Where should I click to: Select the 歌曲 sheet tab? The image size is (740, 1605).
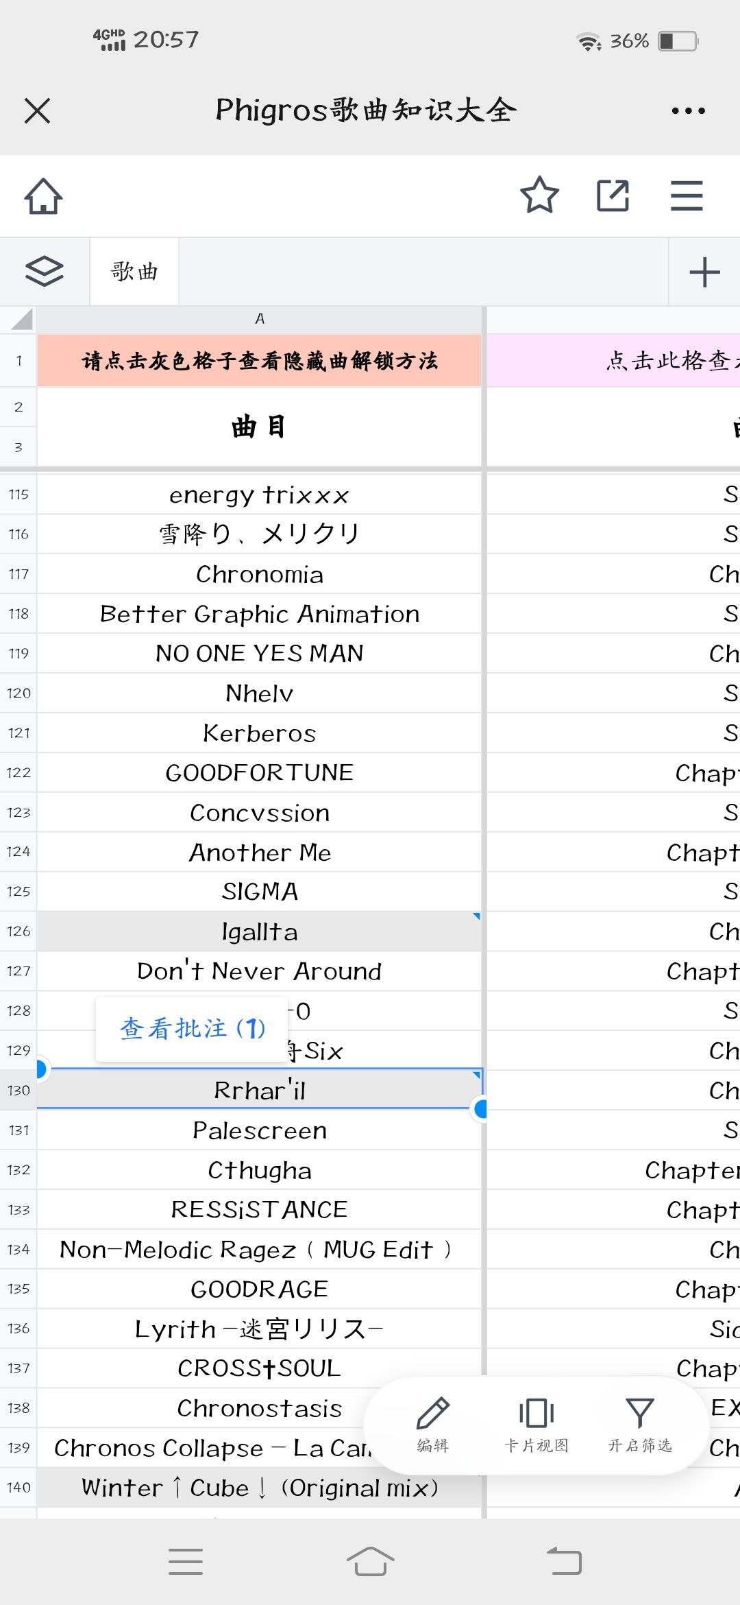(134, 272)
